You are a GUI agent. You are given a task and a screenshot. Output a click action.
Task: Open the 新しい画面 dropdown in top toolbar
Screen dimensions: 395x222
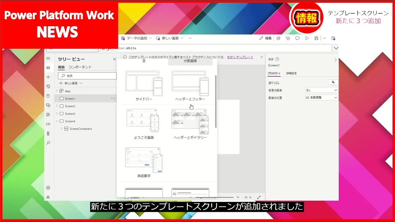170,38
